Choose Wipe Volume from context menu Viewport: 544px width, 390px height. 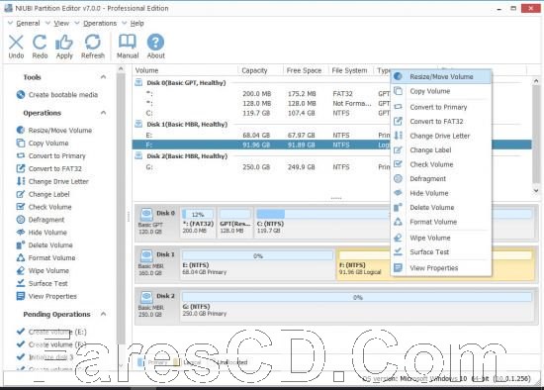[x=441, y=238]
